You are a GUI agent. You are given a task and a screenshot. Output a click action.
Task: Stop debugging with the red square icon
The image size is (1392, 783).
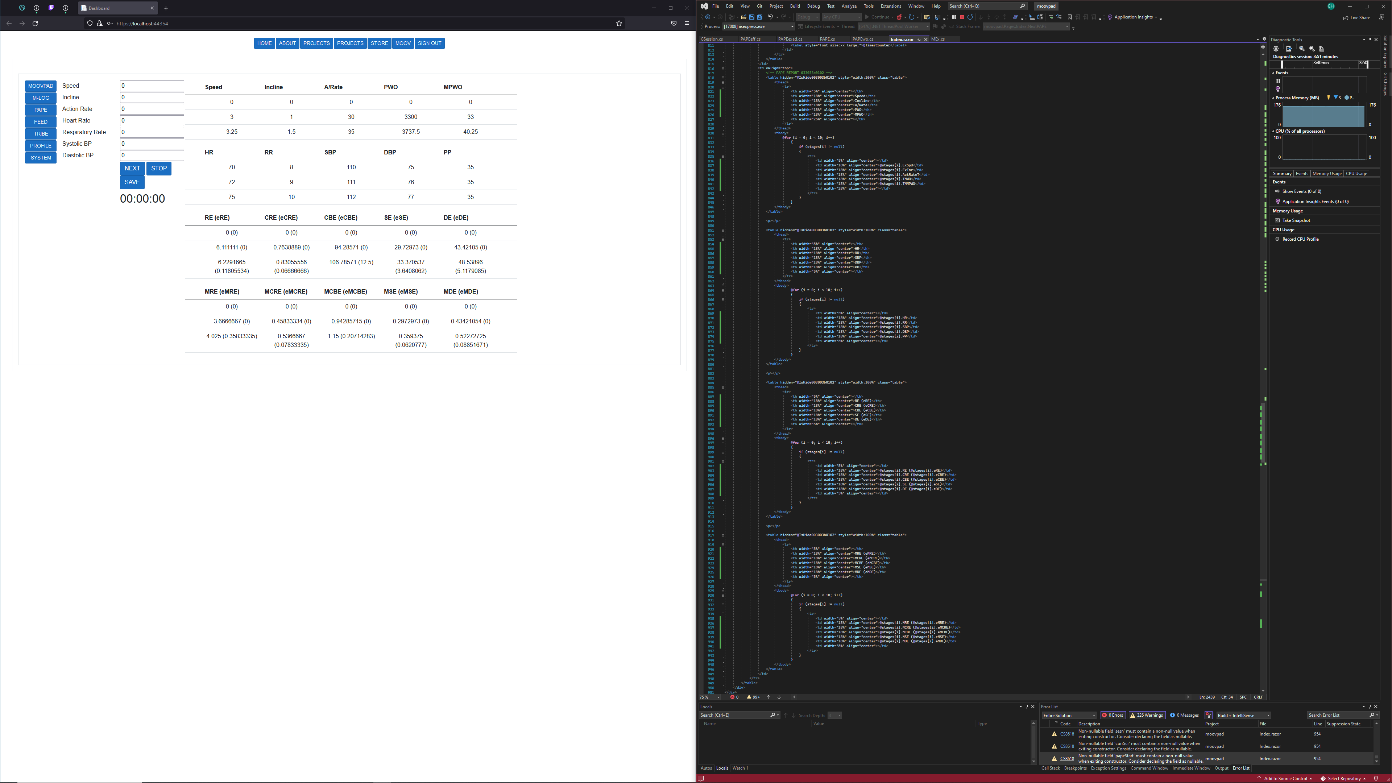[x=962, y=17]
